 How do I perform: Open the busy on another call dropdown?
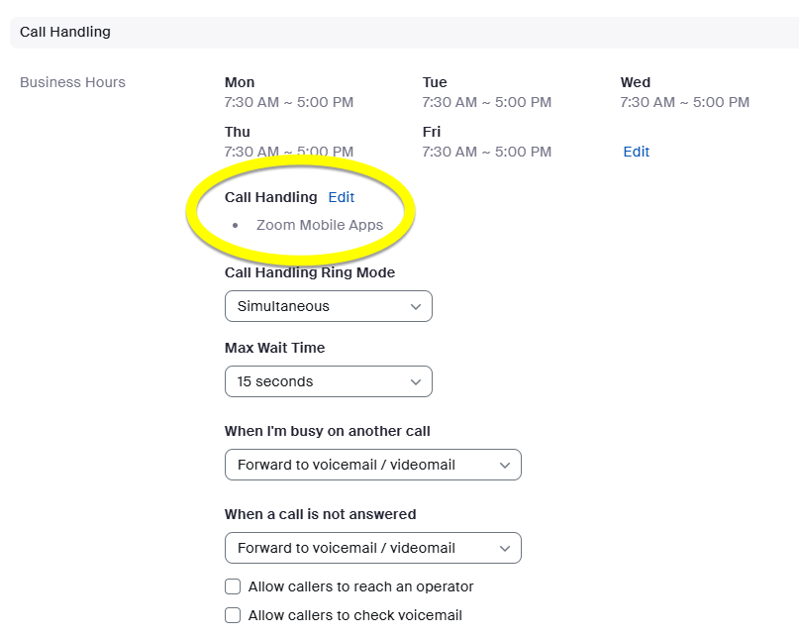coord(372,465)
